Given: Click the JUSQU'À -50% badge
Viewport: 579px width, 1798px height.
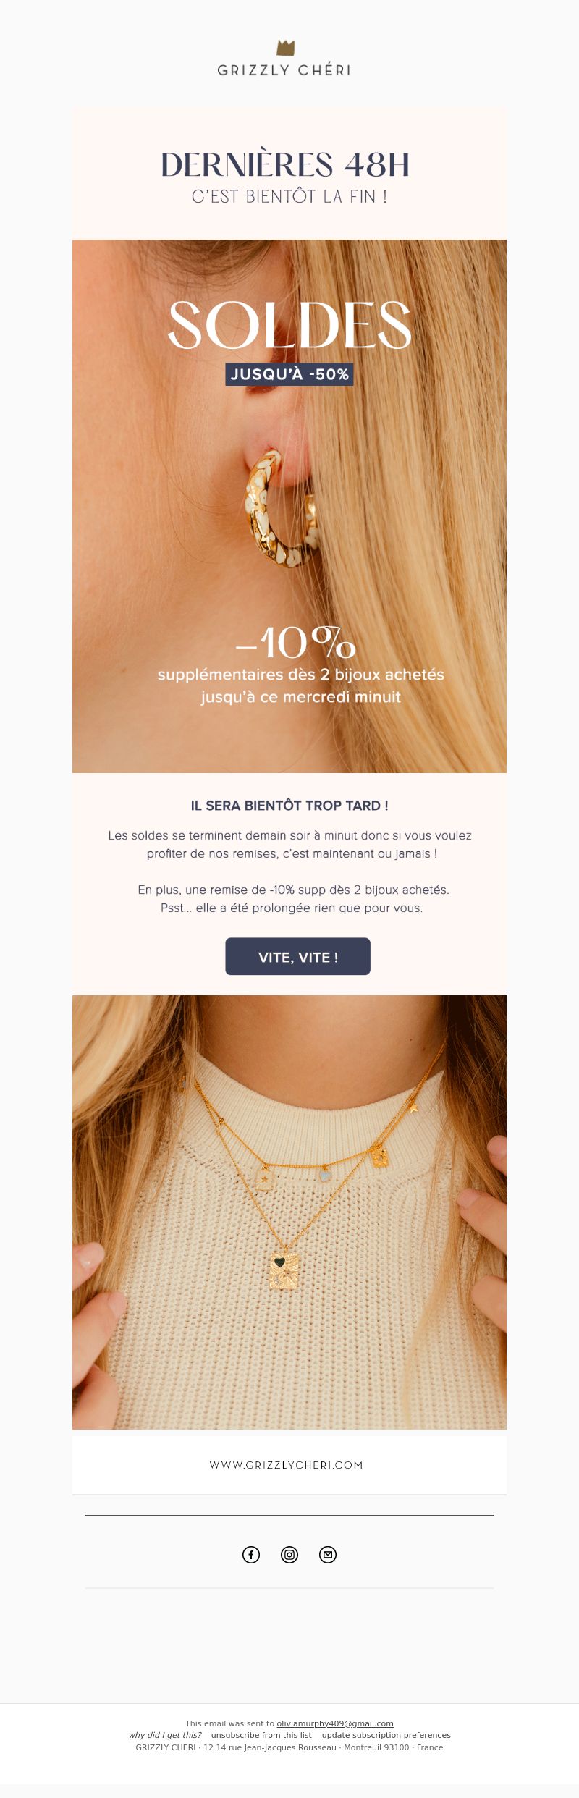Looking at the screenshot, I should 289,374.
